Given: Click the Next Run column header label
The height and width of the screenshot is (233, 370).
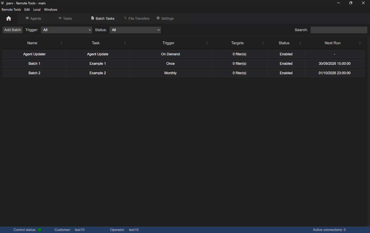Looking at the screenshot, I should point(332,43).
